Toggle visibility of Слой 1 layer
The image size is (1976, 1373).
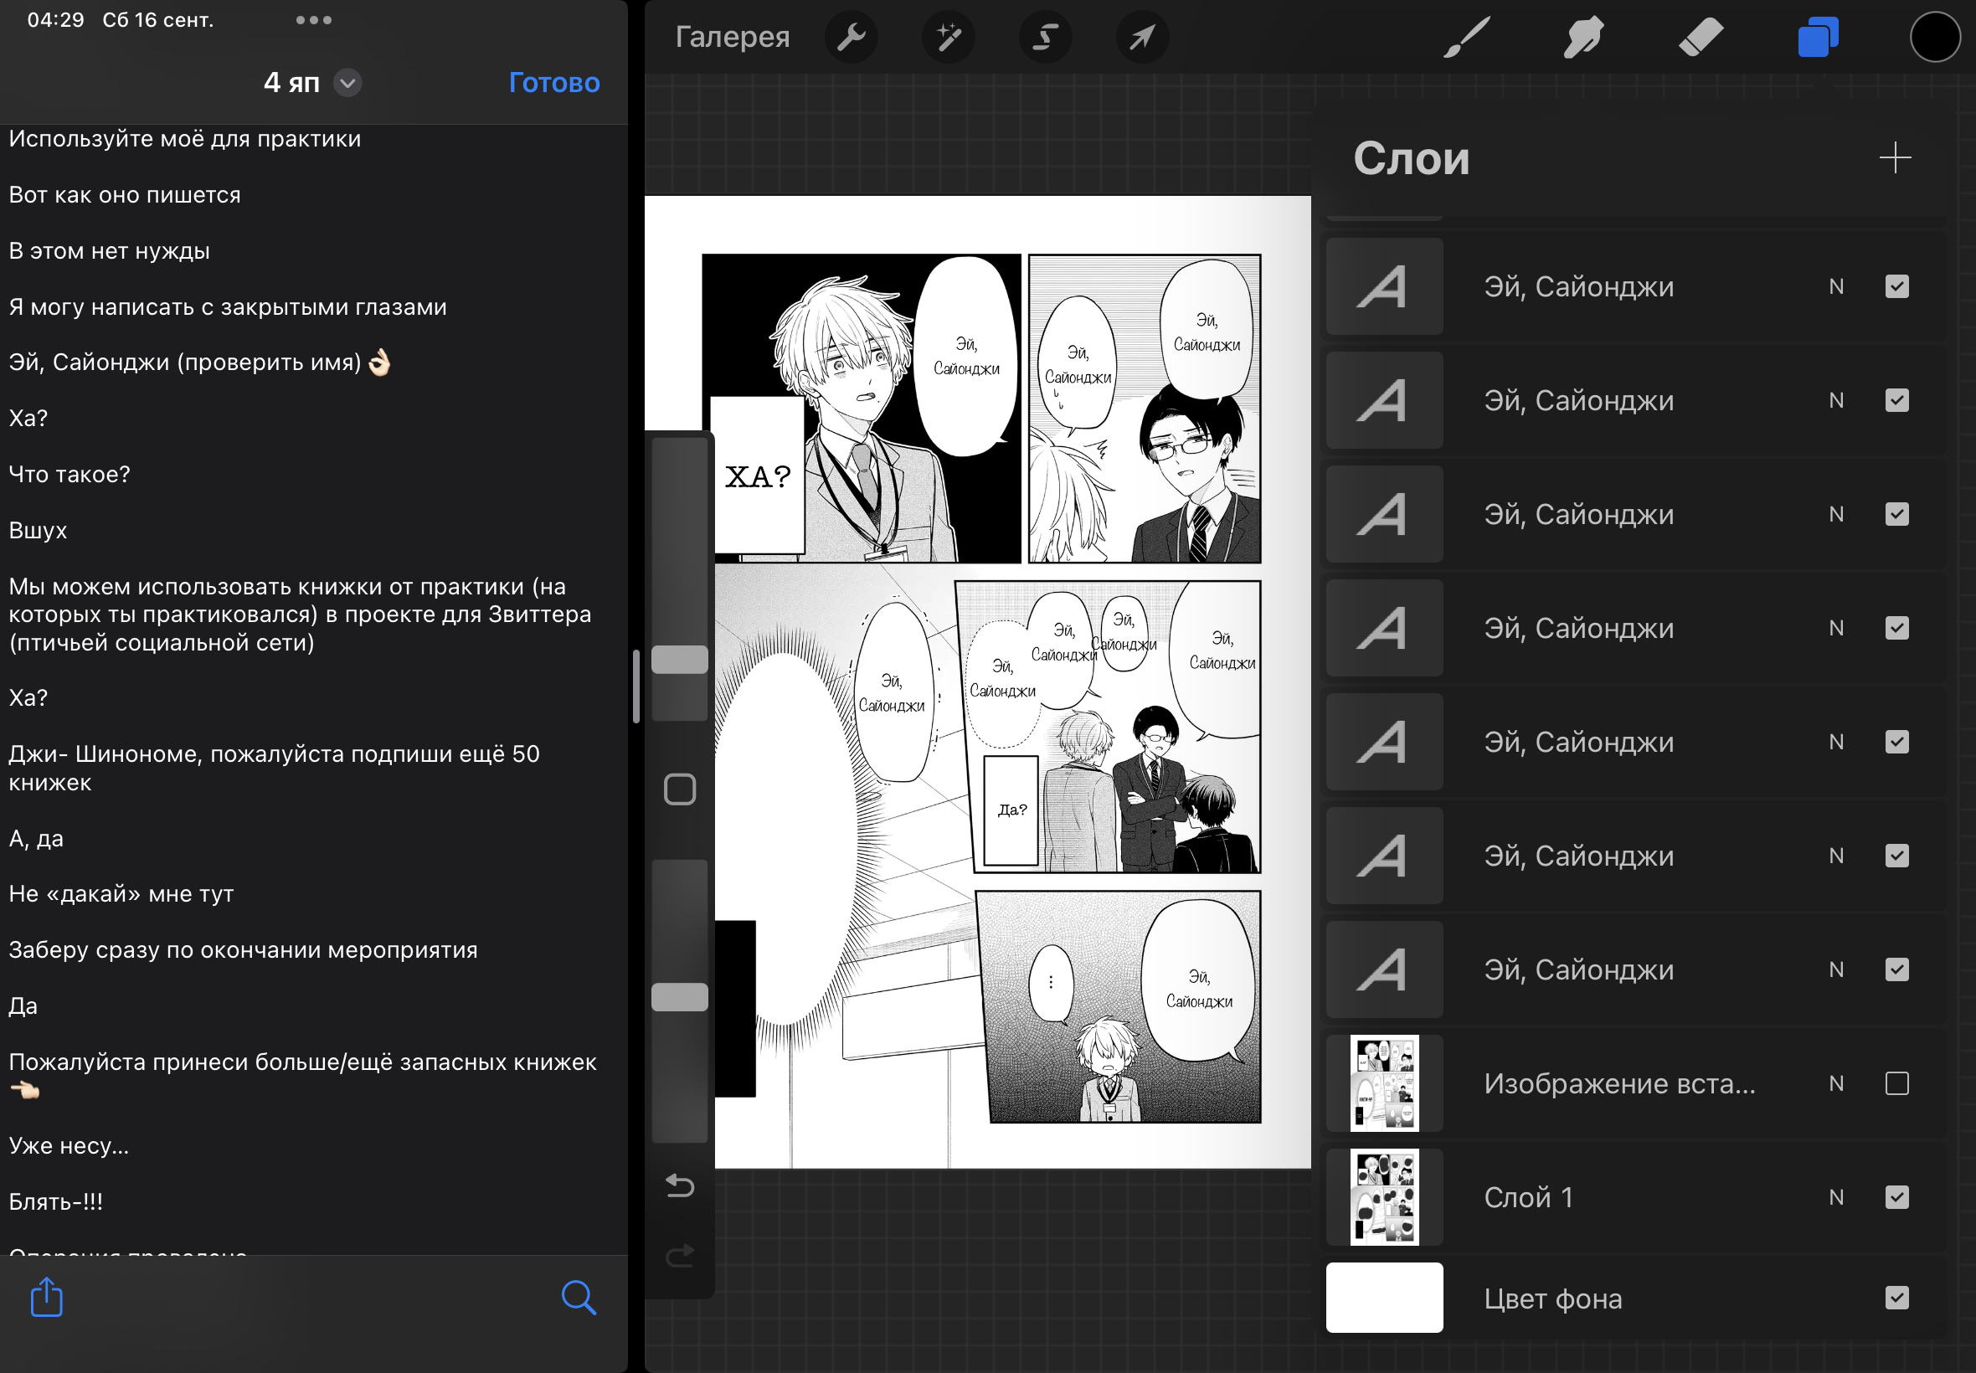tap(1896, 1196)
